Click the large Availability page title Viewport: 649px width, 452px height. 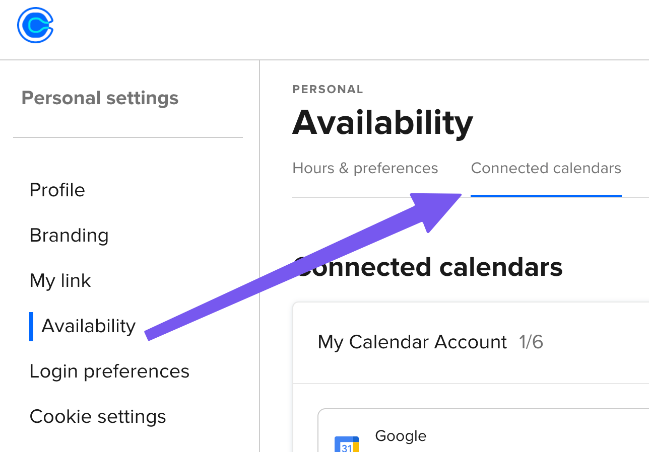(382, 122)
